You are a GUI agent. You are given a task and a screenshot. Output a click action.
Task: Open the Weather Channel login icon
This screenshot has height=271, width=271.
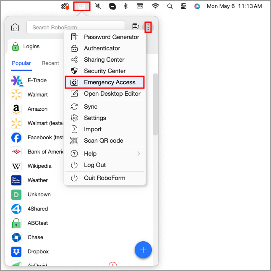[16, 180]
